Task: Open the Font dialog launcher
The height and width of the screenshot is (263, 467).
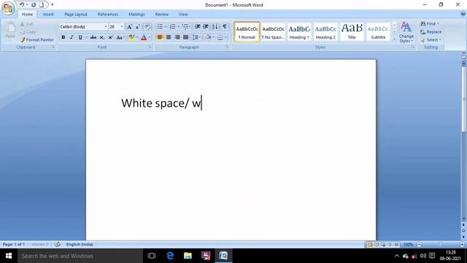Action: point(150,47)
